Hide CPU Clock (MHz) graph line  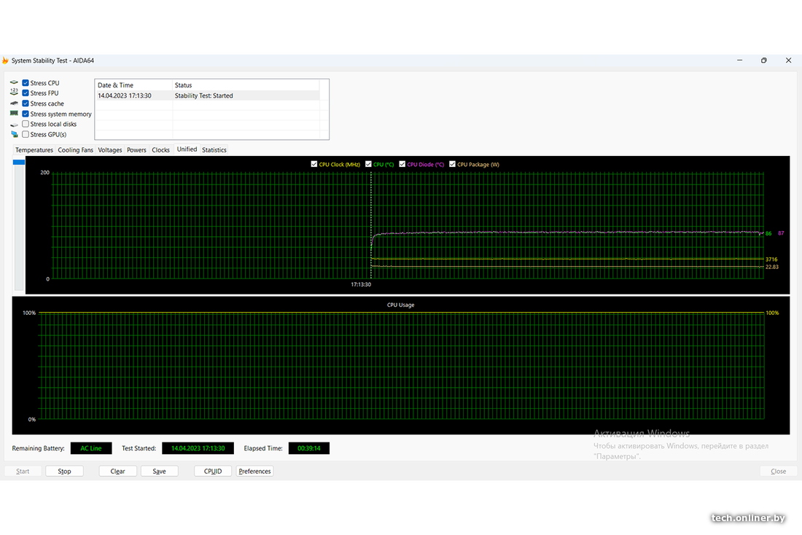click(314, 165)
